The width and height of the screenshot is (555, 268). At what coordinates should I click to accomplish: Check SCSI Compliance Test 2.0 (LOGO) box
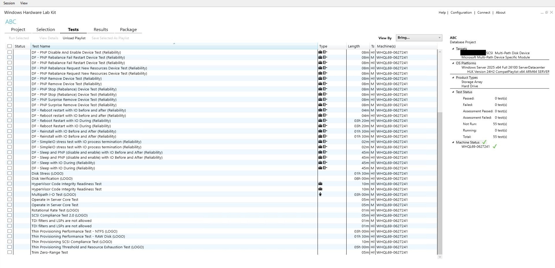click(10, 215)
